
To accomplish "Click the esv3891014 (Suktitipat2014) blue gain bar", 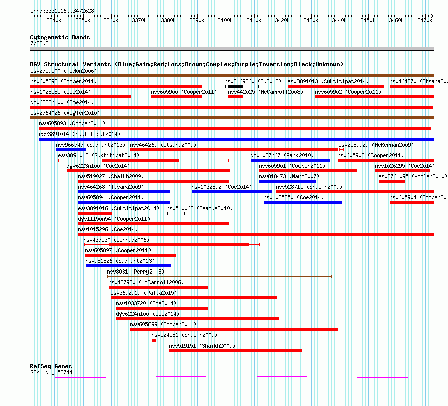I will click(237, 139).
